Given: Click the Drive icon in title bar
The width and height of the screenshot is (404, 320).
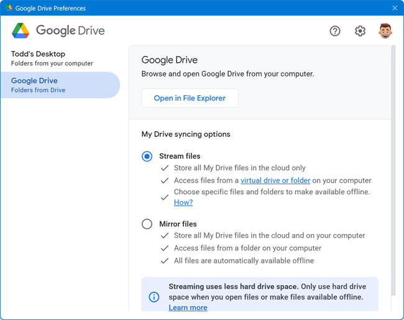Looking at the screenshot, I should 9,7.
